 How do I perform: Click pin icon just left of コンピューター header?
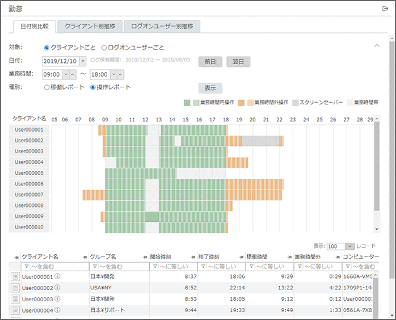click(x=338, y=258)
